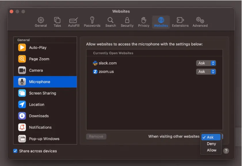
Task: Click the help question mark button
Action: [x=226, y=151]
